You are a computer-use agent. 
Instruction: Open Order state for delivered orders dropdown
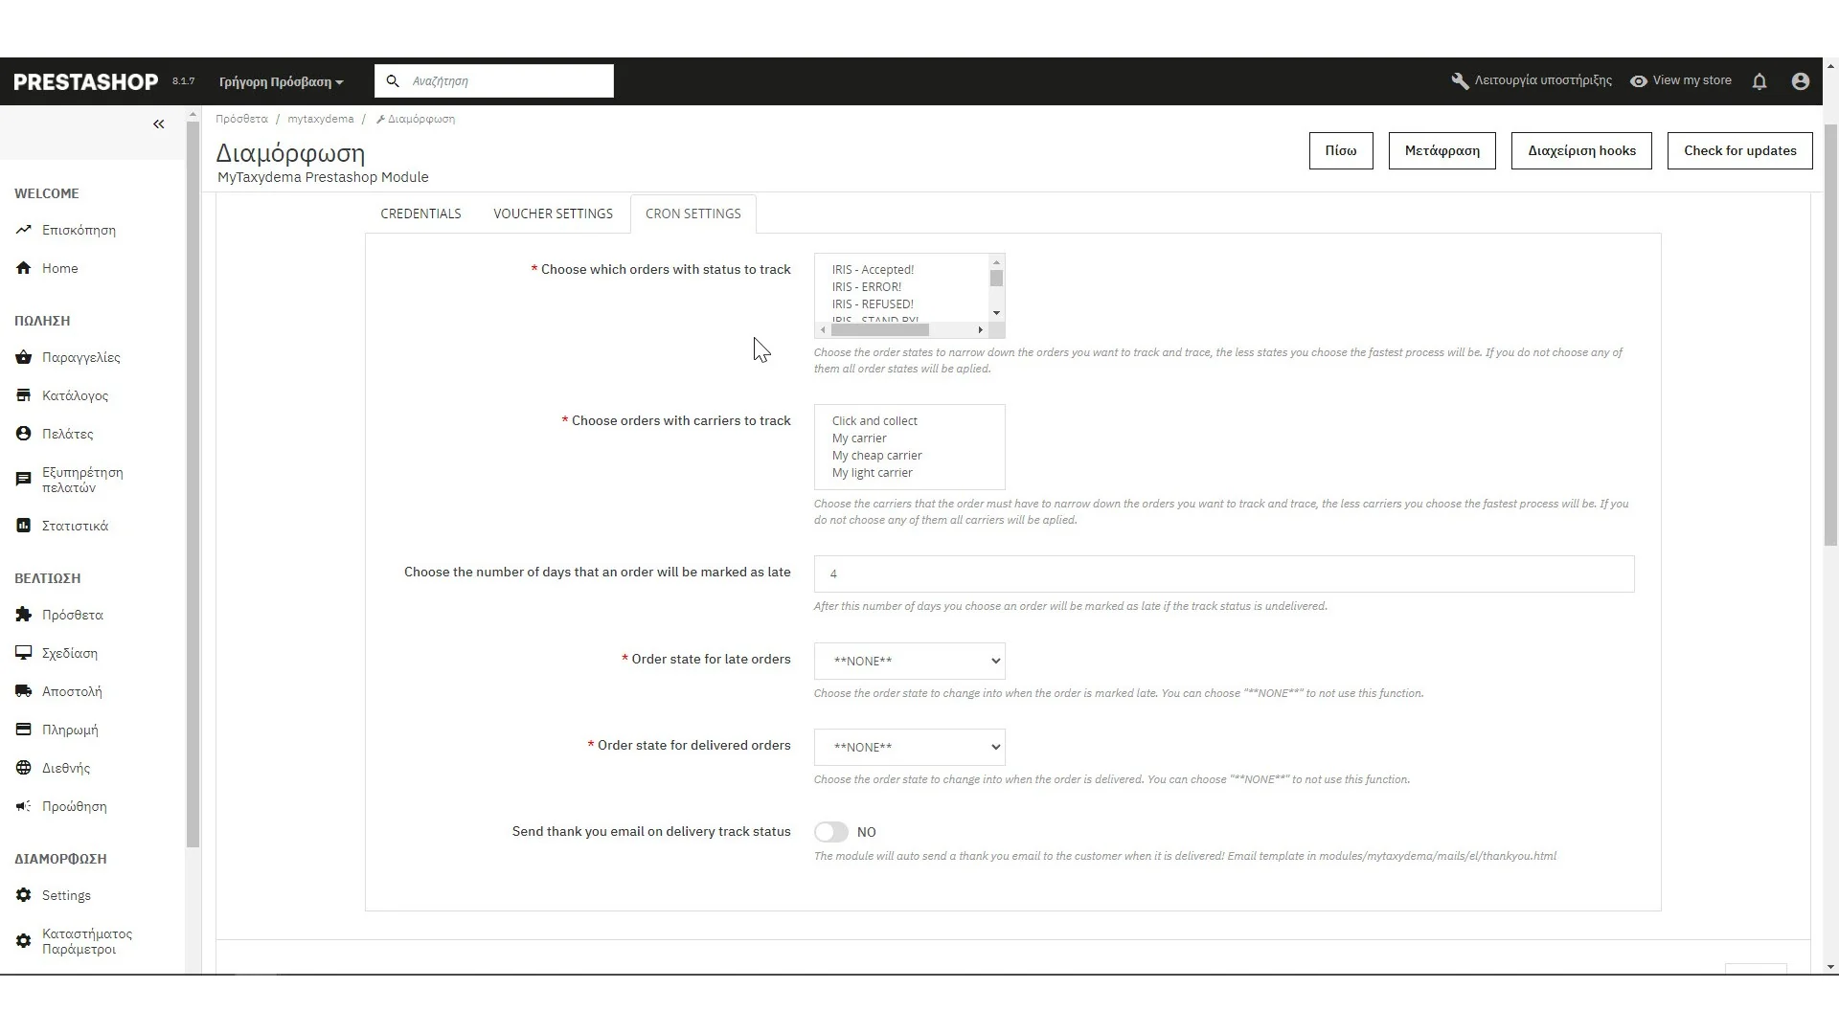(909, 747)
